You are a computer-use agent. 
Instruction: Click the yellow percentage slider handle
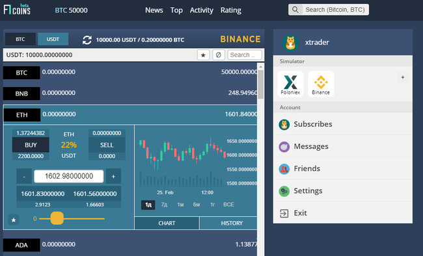(57, 218)
